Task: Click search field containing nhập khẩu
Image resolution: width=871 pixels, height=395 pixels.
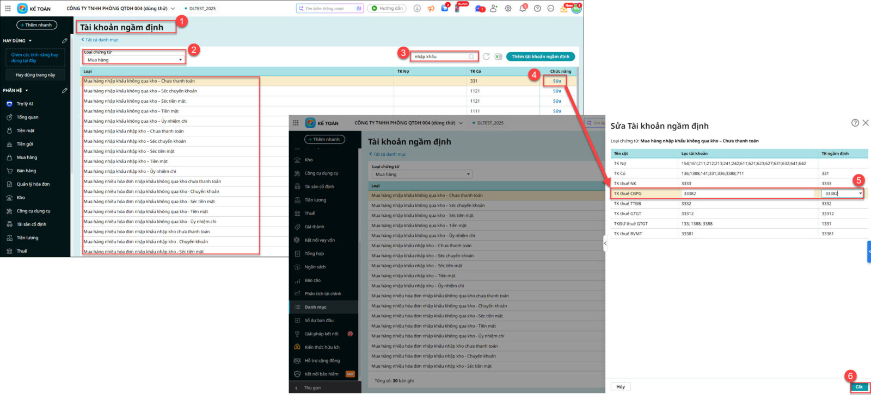Action: (x=440, y=57)
